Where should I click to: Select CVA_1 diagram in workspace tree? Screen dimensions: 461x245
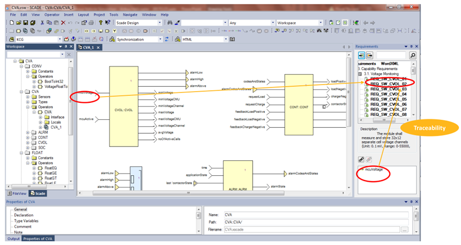[56, 127]
